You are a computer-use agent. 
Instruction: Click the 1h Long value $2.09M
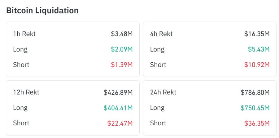pos(122,49)
